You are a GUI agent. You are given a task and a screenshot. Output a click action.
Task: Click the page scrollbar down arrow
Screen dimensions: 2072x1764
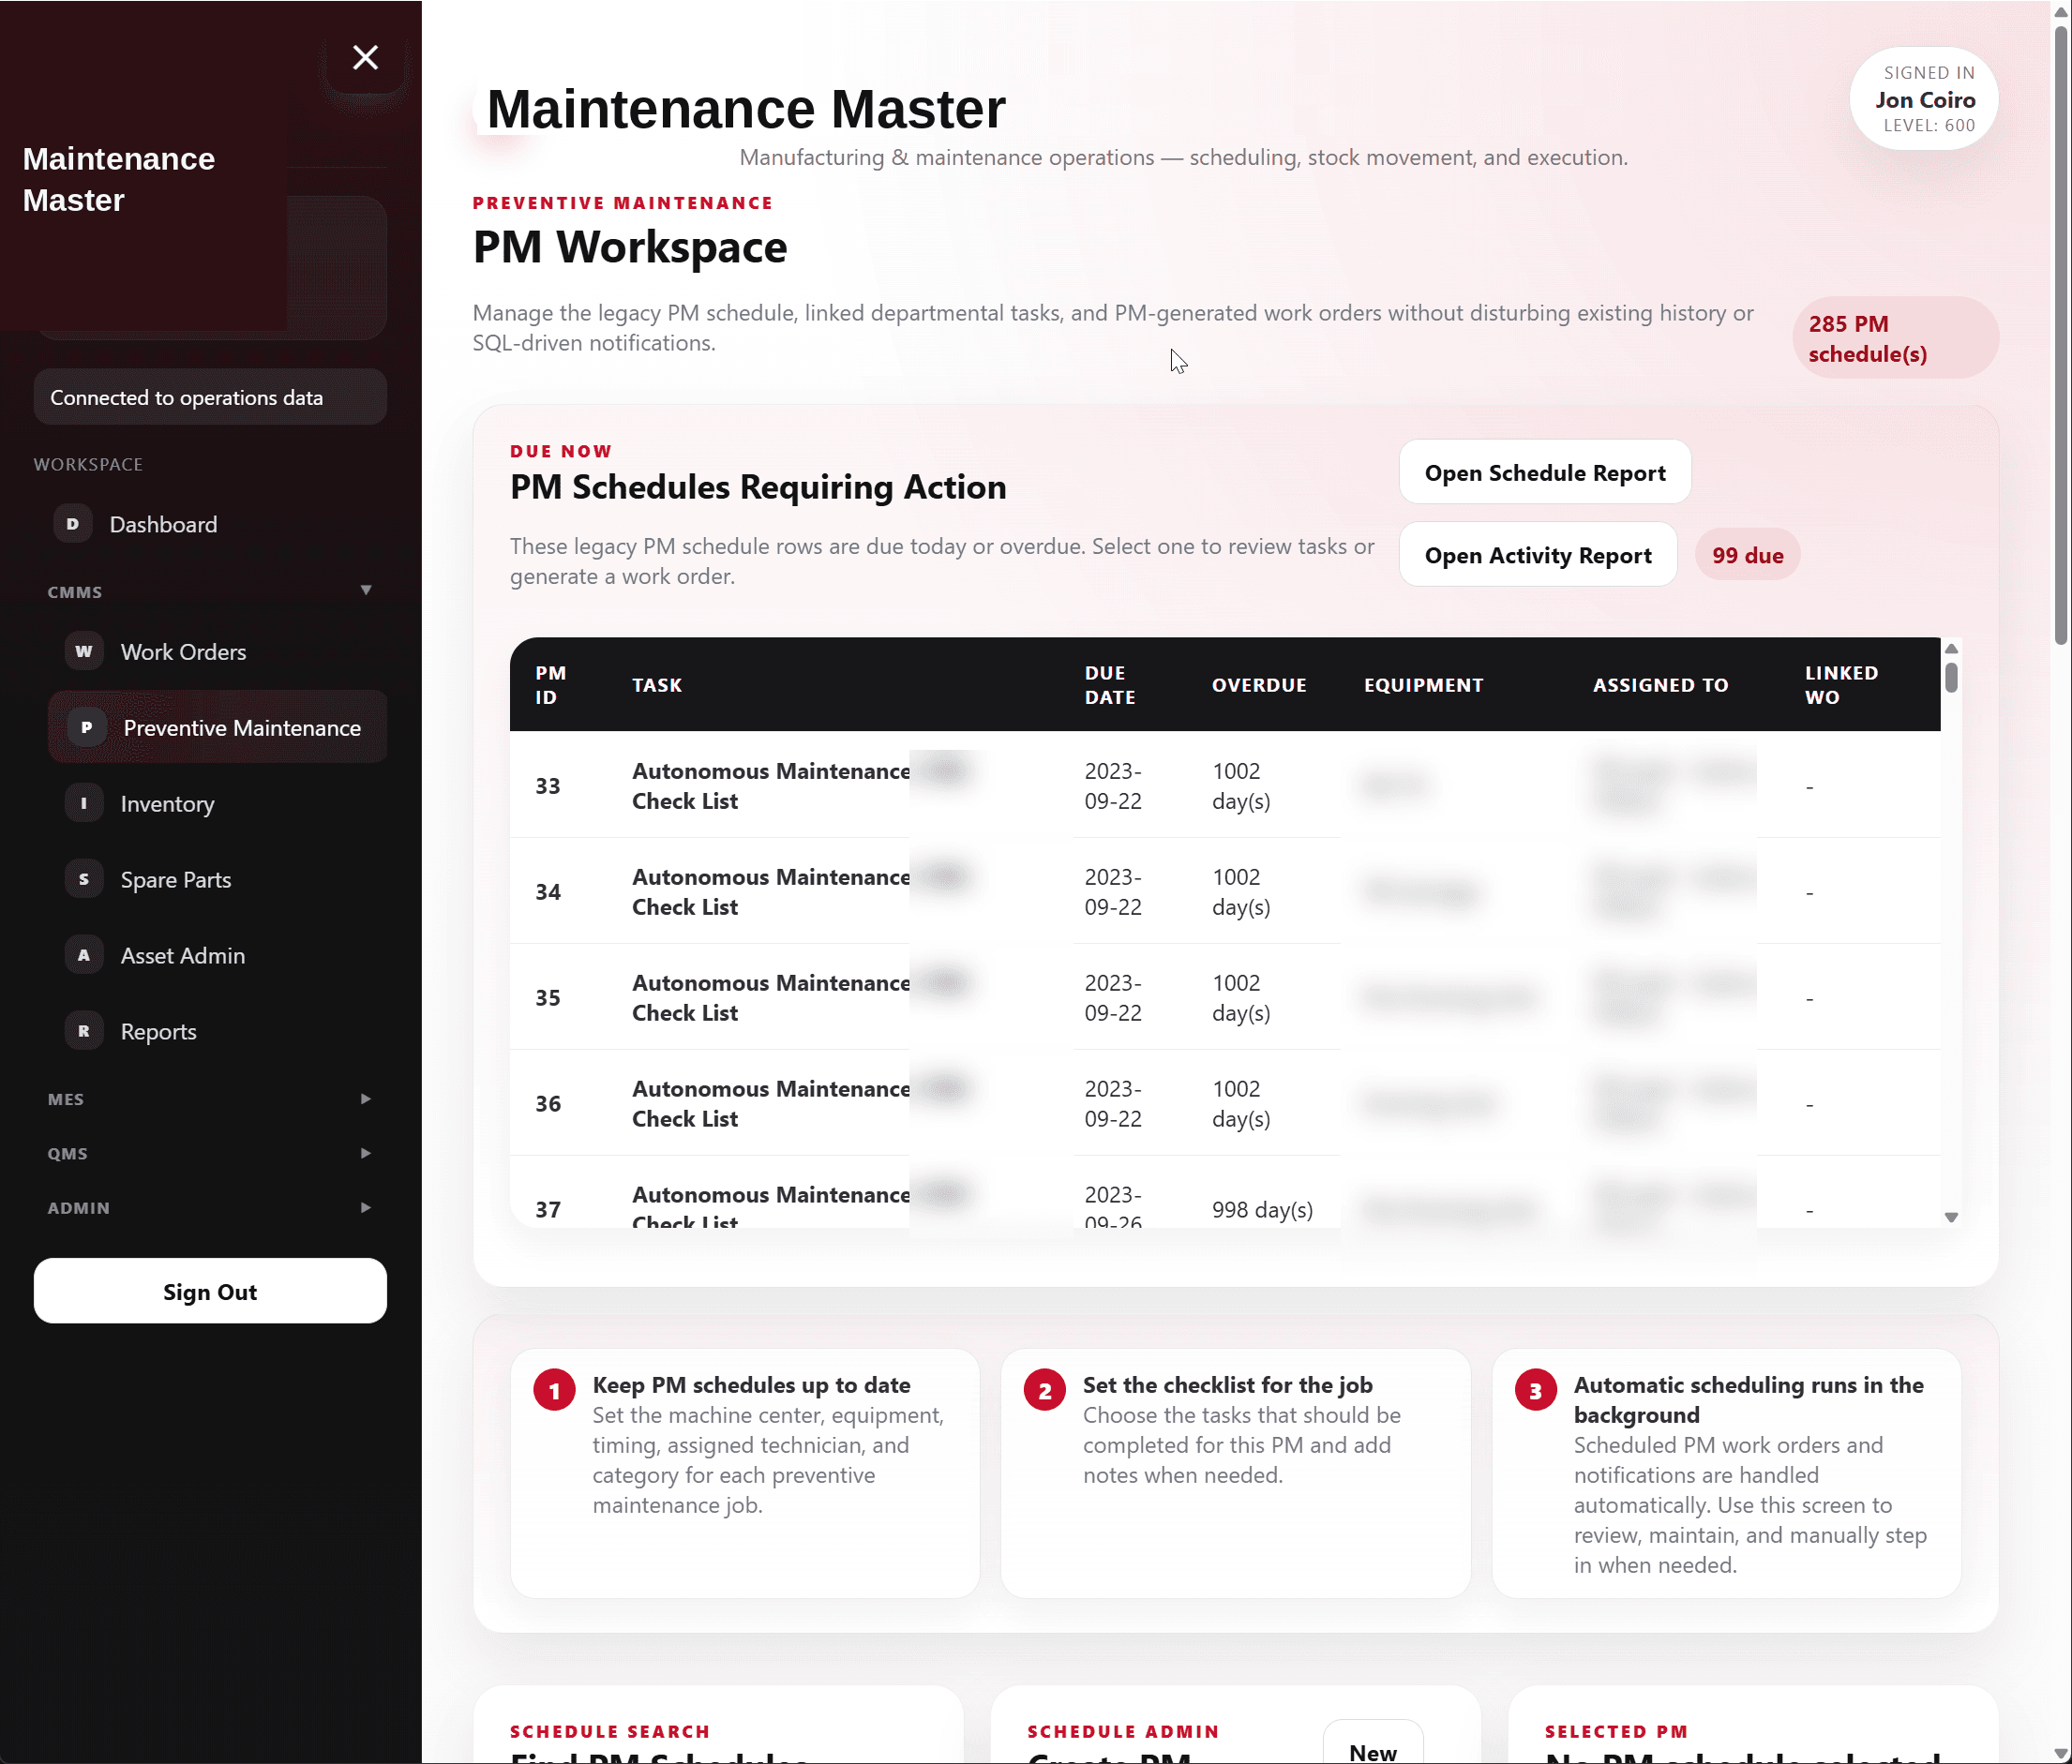coord(2061,1753)
